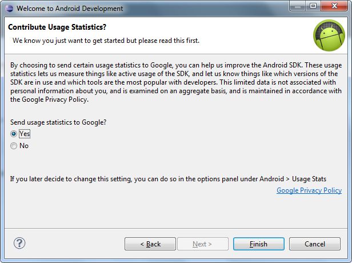Cancel the usage statistics dialog
The image size is (352, 263).
pos(314,244)
